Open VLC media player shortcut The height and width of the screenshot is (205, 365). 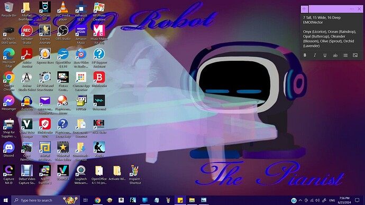click(63, 11)
